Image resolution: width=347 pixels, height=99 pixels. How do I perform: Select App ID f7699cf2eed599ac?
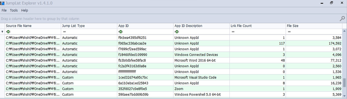point(132,49)
